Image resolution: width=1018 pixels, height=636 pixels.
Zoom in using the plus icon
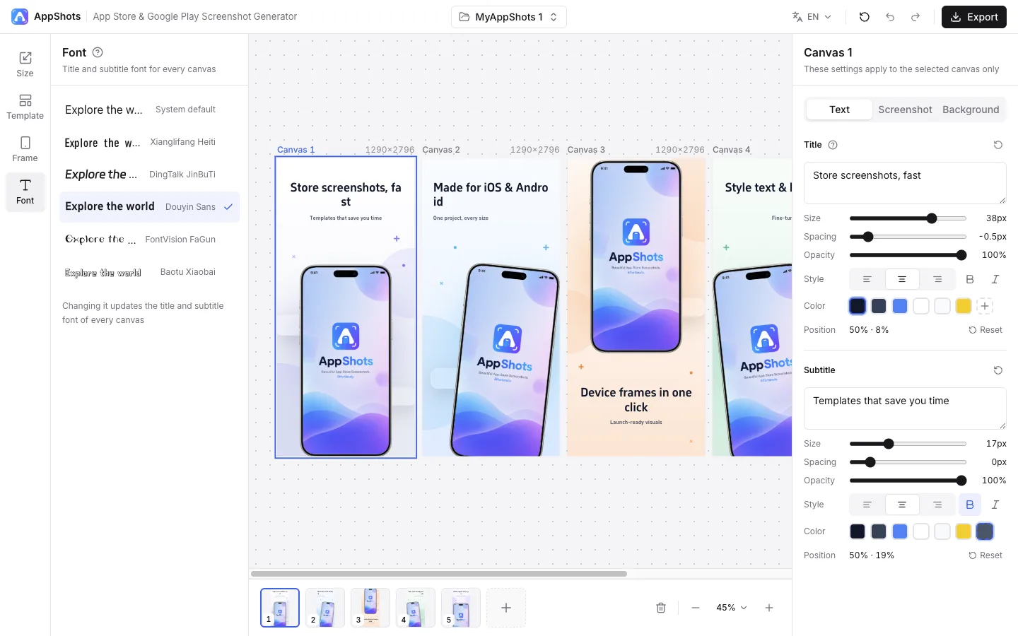pos(769,608)
